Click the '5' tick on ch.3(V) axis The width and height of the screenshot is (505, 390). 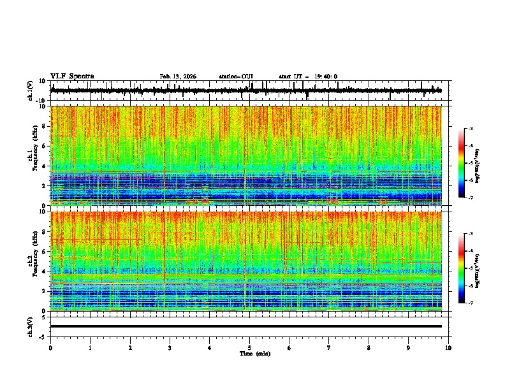tap(44, 317)
